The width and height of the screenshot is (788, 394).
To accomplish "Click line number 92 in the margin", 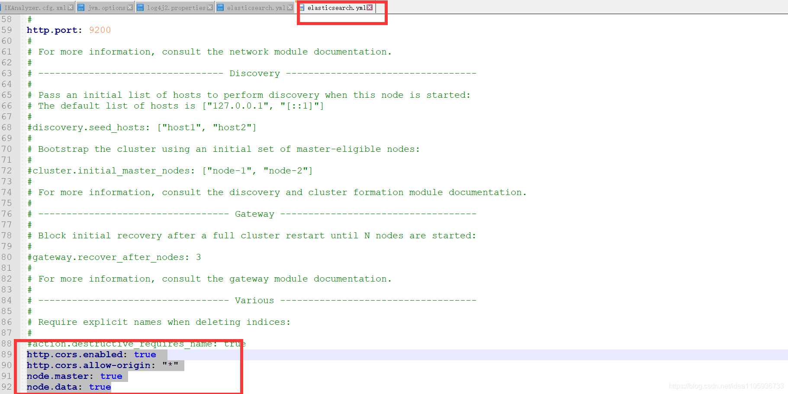I will click(x=7, y=387).
